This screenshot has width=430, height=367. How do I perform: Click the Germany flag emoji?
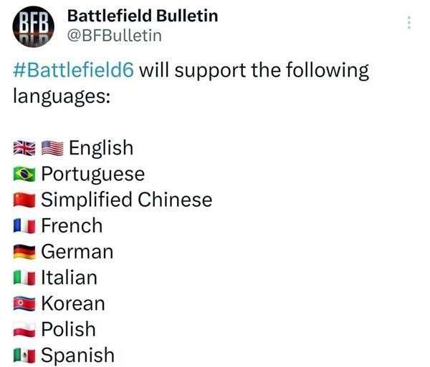(x=24, y=252)
